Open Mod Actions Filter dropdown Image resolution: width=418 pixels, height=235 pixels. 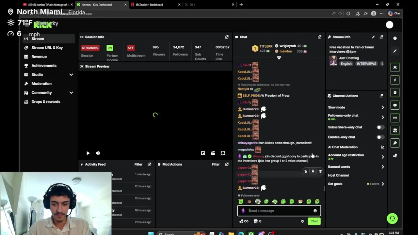tap(216, 164)
